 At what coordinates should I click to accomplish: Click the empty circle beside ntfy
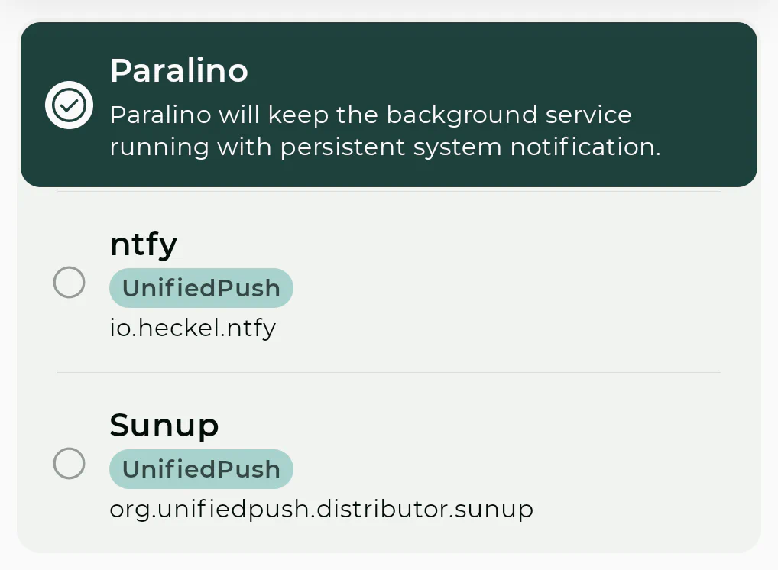pyautogui.click(x=69, y=282)
